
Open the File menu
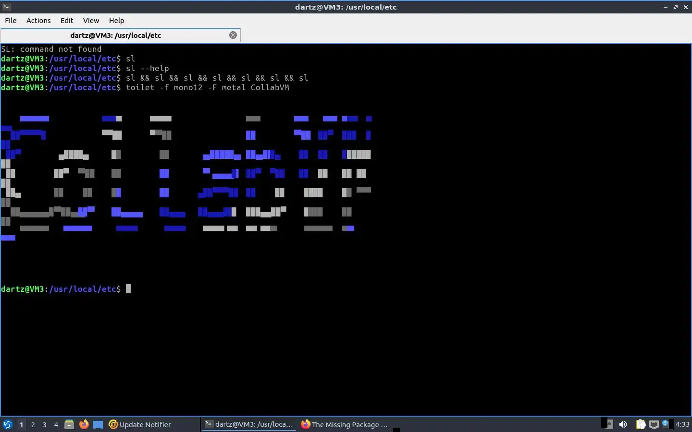pyautogui.click(x=11, y=21)
